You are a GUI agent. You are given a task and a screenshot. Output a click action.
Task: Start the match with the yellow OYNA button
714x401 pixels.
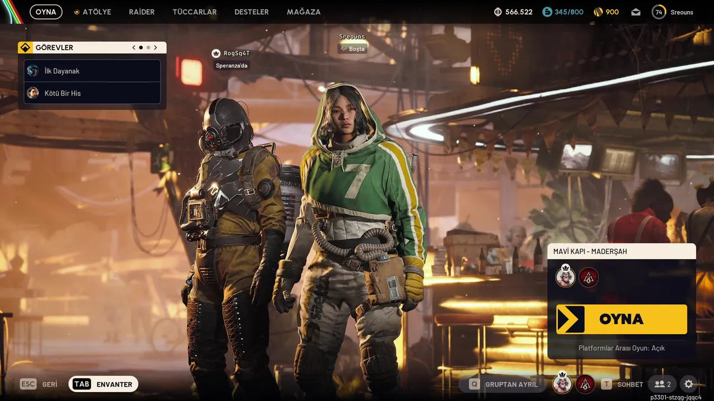coord(621,319)
